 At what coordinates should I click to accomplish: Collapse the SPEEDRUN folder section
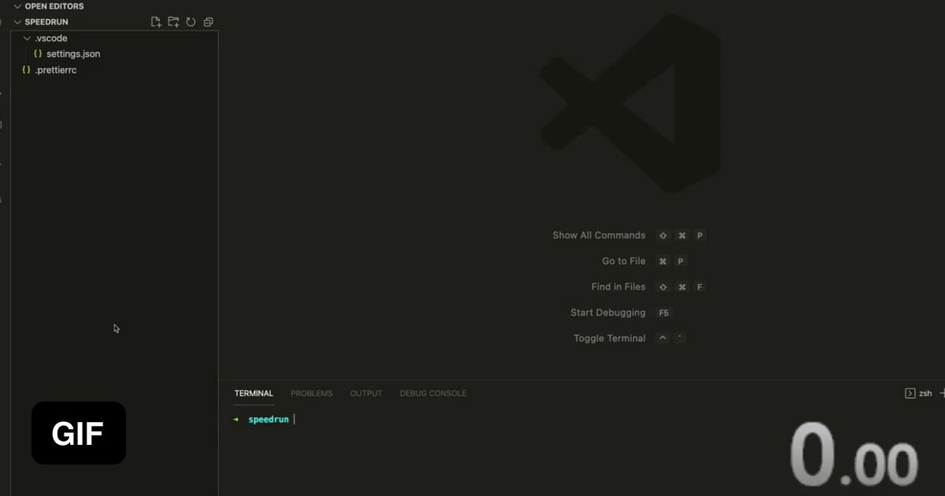point(17,22)
